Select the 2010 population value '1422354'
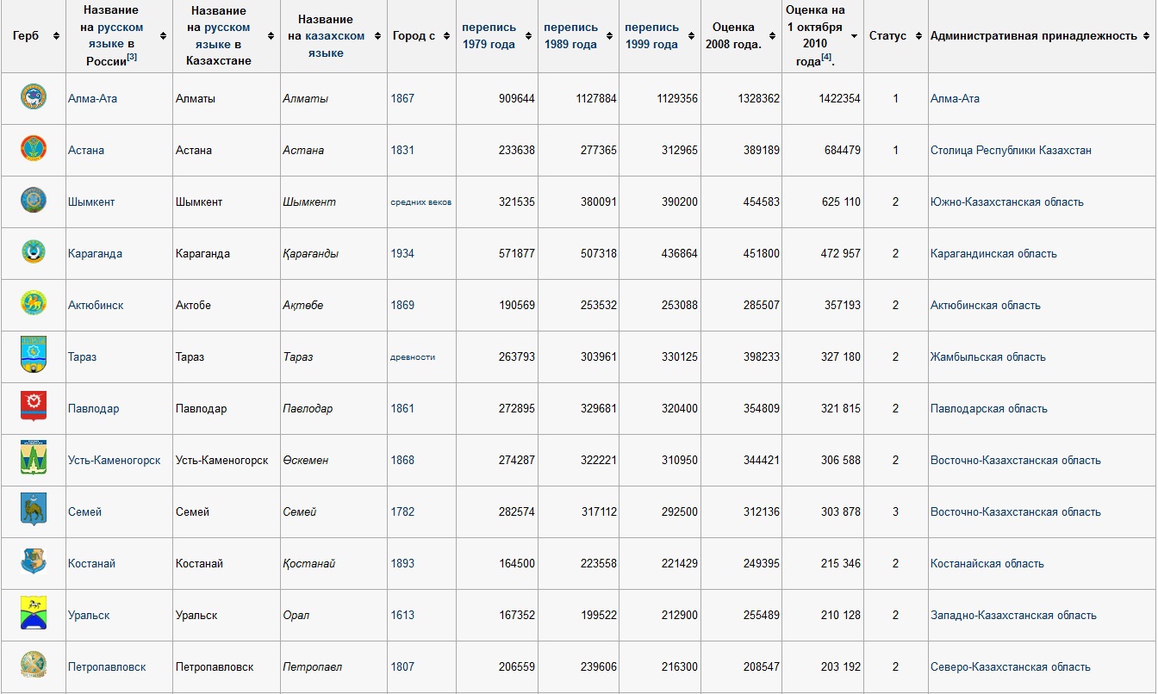The height and width of the screenshot is (694, 1158). (x=840, y=98)
